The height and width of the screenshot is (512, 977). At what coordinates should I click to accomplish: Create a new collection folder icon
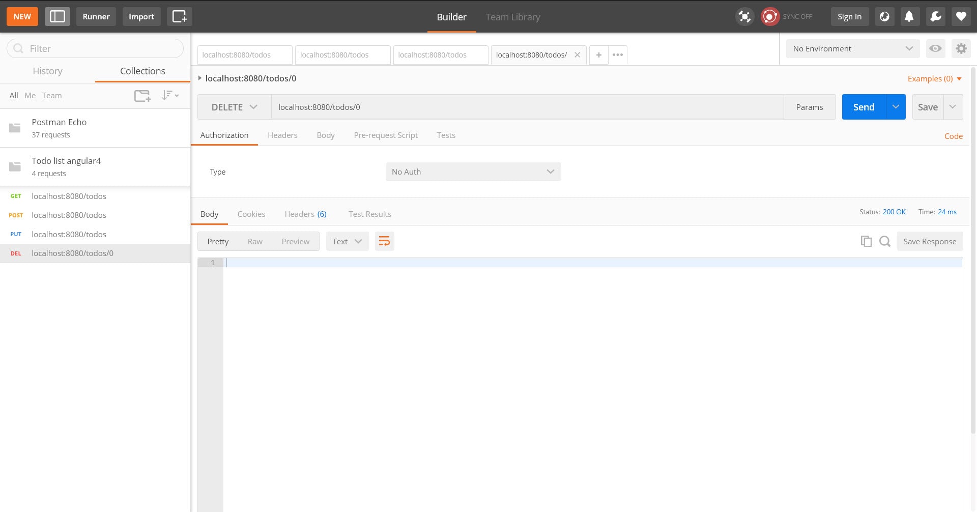[x=141, y=95]
